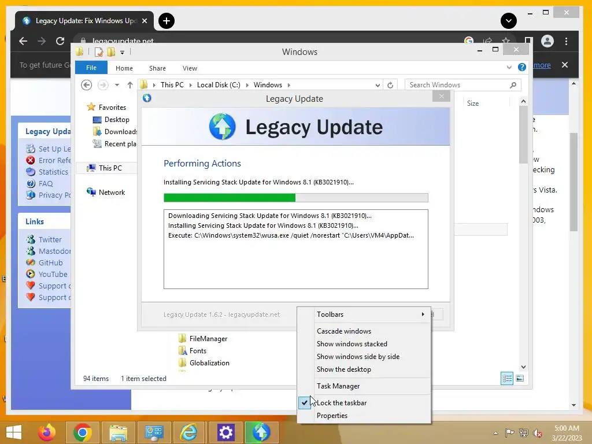Launch Internet Explorer from the taskbar

188,432
